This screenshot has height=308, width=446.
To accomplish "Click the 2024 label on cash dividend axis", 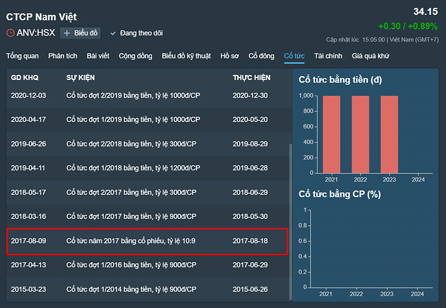I will (418, 180).
